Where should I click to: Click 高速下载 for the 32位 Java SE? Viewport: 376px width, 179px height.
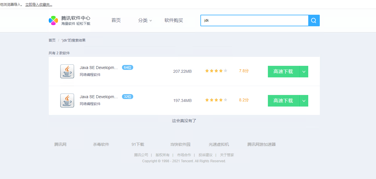tap(283, 101)
